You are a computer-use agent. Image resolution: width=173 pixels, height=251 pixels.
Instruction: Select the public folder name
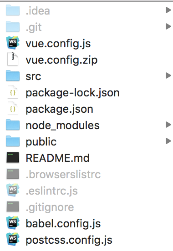click(41, 142)
